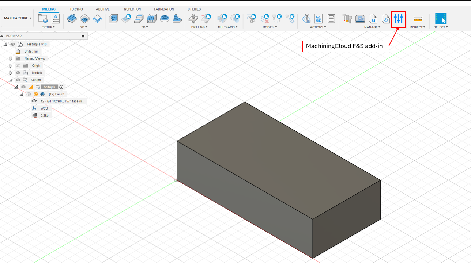The width and height of the screenshot is (471, 267).
Task: Hide the Models item with eye icon
Action: tap(18, 73)
